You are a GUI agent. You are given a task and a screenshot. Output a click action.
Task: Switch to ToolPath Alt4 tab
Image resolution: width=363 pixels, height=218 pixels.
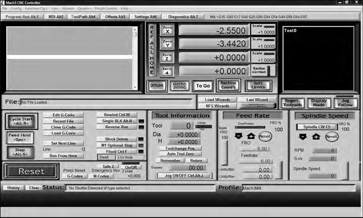(x=83, y=17)
